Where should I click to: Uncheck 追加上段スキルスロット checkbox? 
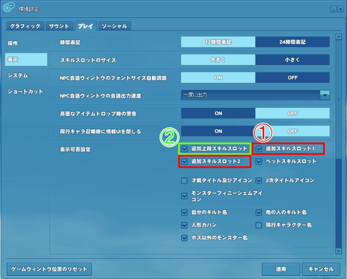click(185, 149)
